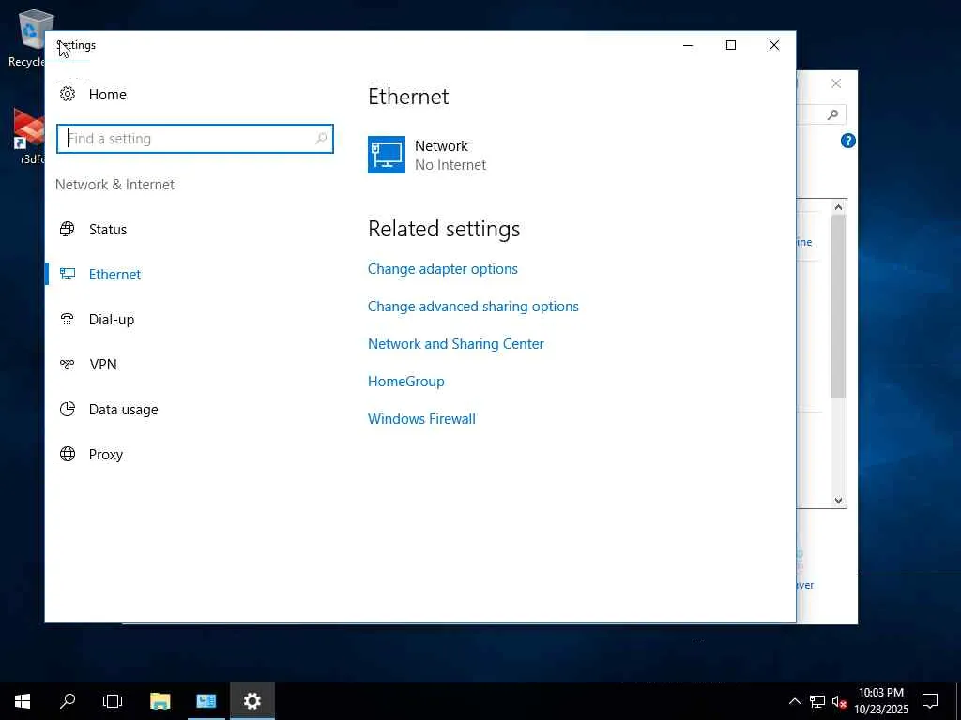The image size is (961, 720).
Task: Open the clock and date flyout
Action: pos(881,701)
